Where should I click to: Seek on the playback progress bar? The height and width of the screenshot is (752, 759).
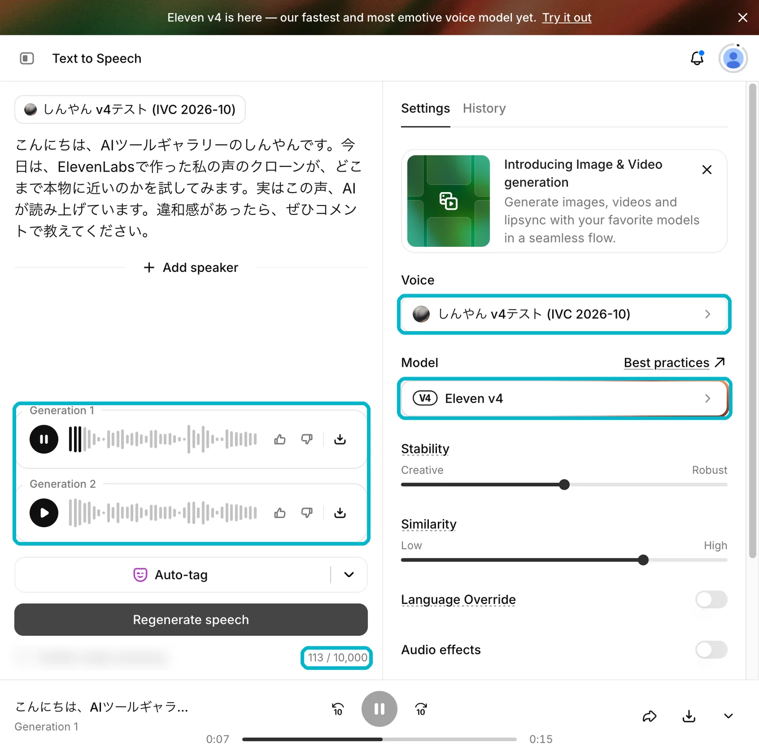pyautogui.click(x=379, y=739)
